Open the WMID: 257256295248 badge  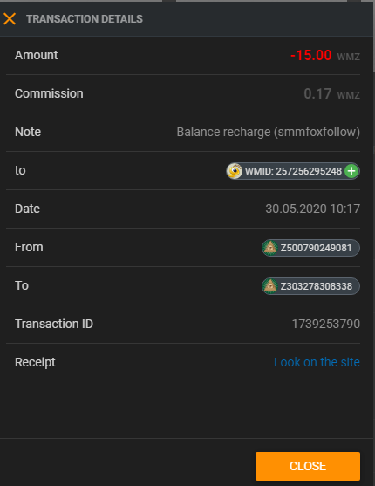pyautogui.click(x=293, y=171)
